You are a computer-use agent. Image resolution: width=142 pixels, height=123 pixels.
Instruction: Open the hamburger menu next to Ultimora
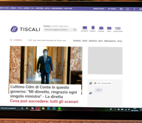pos(11,40)
